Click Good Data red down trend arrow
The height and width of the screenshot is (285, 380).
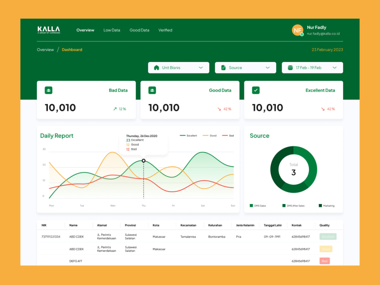click(219, 109)
